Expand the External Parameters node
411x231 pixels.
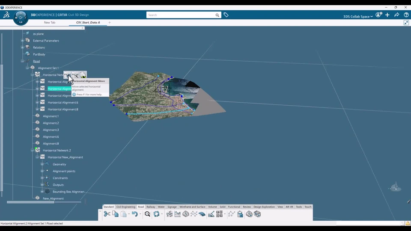click(22, 41)
